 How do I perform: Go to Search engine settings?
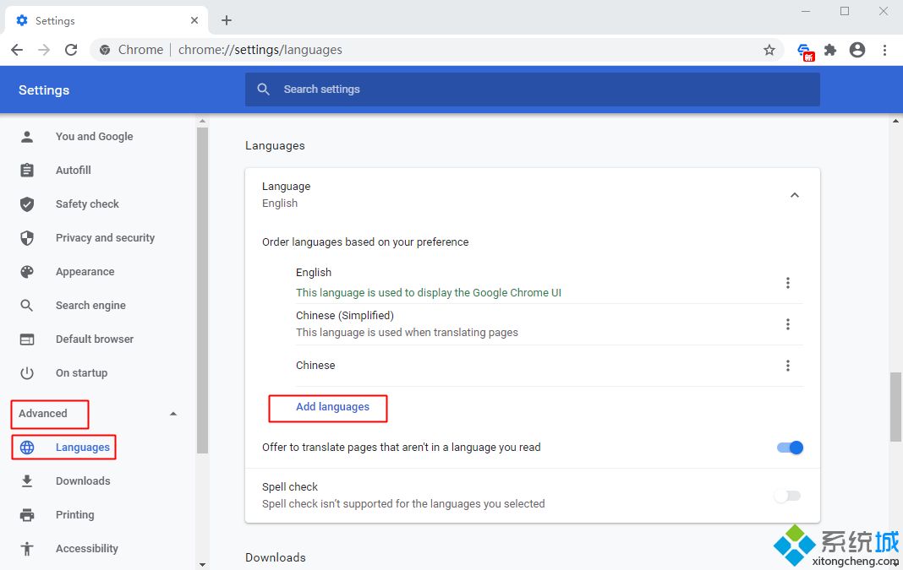(x=90, y=306)
